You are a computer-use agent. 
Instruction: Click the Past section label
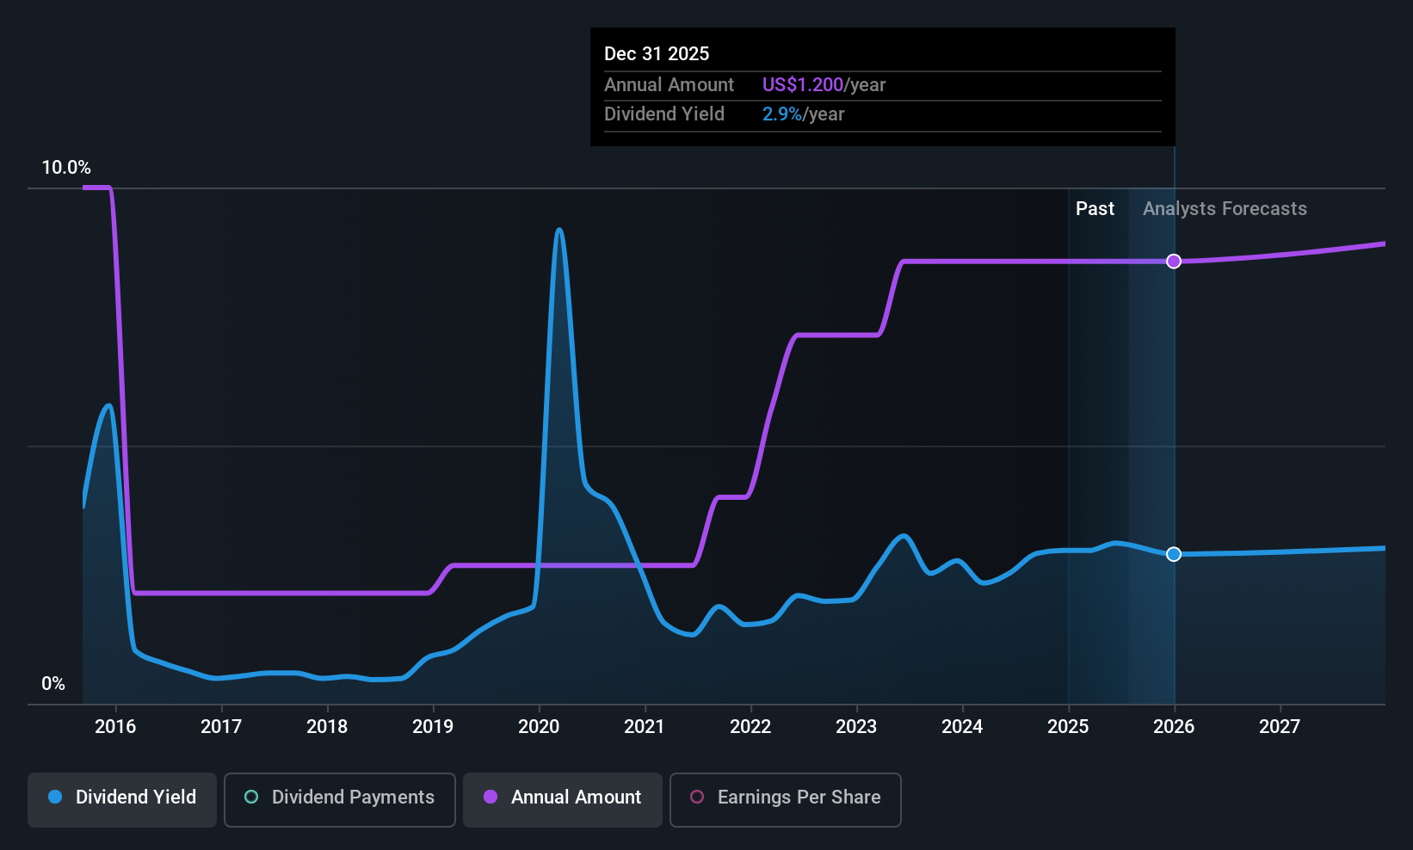point(1095,208)
